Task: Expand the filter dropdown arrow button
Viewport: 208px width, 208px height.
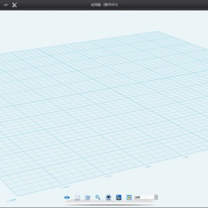Action: coord(156,197)
